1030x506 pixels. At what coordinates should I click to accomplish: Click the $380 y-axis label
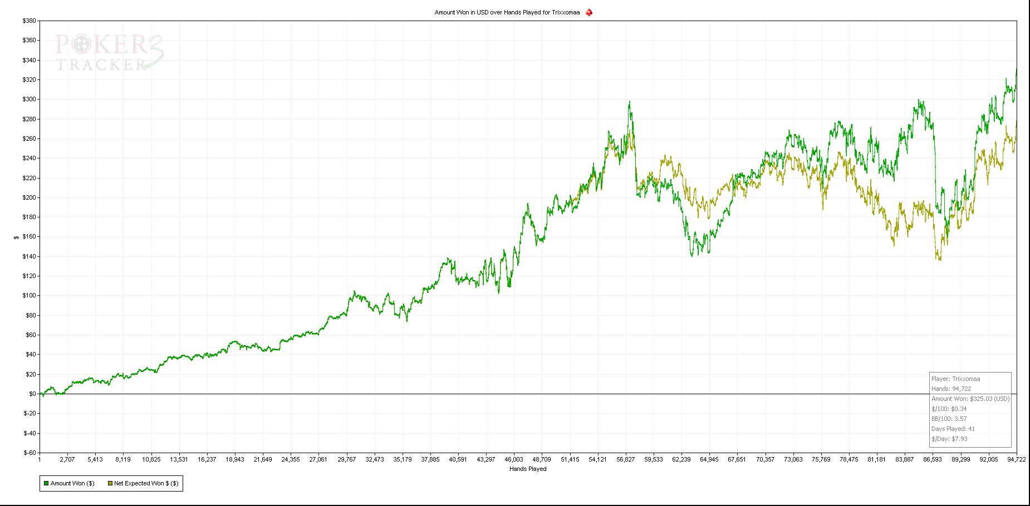click(x=29, y=21)
